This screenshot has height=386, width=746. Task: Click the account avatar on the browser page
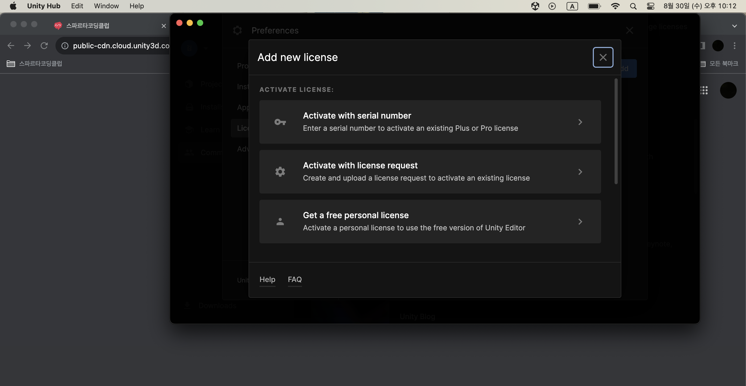click(728, 90)
